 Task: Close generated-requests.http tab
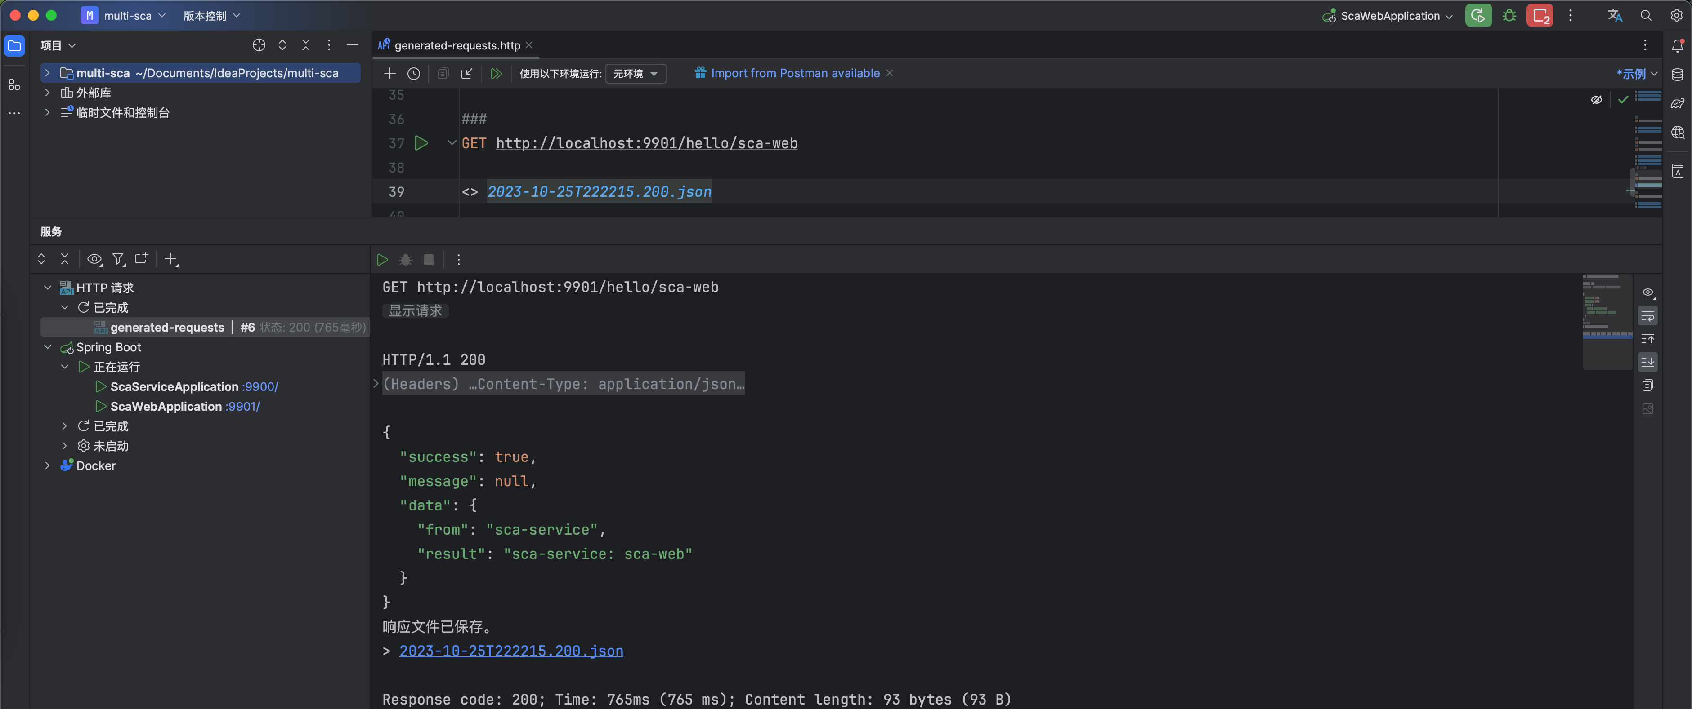[x=529, y=45]
